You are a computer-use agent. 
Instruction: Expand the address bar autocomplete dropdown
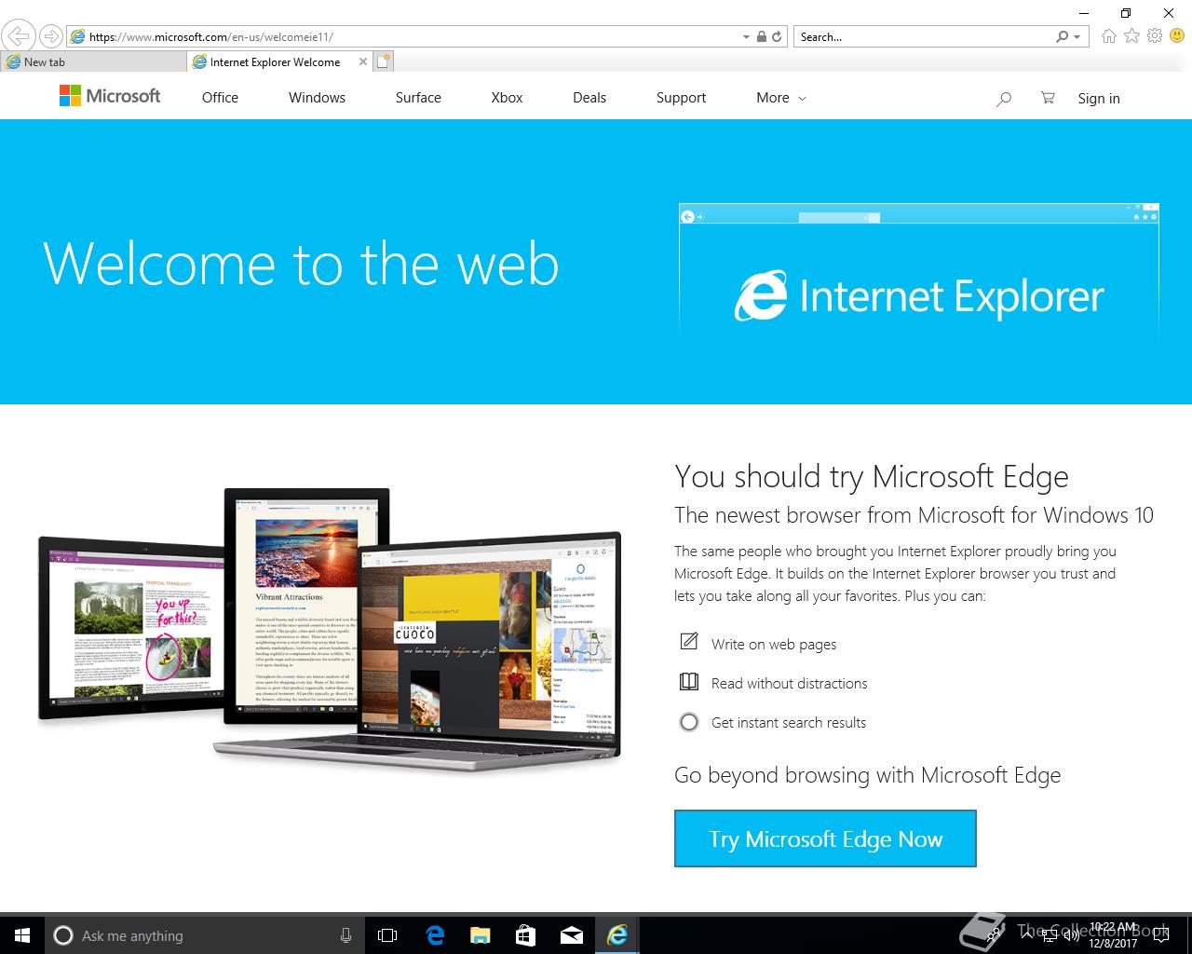pos(746,37)
